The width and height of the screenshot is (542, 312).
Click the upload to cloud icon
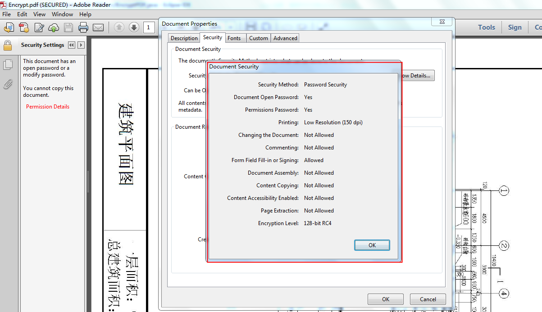click(x=54, y=27)
